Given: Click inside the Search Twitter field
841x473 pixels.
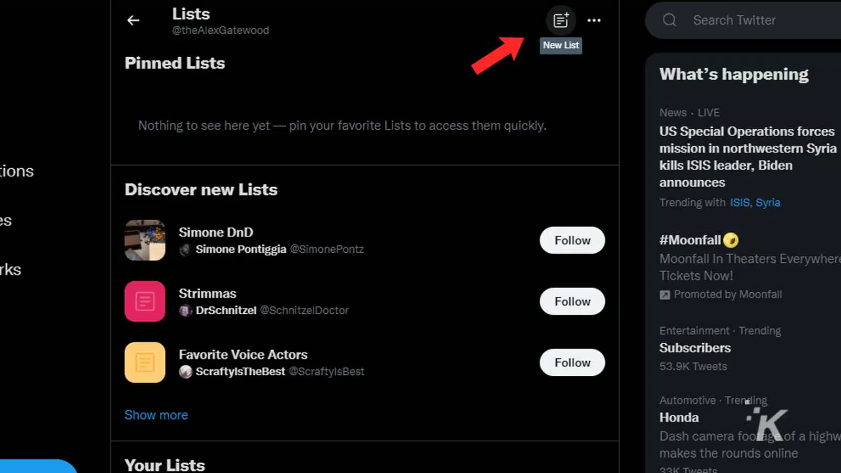Looking at the screenshot, I should (x=735, y=20).
